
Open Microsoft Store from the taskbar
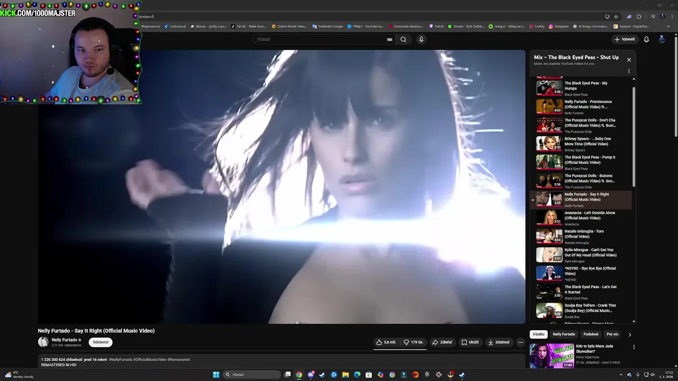369,375
